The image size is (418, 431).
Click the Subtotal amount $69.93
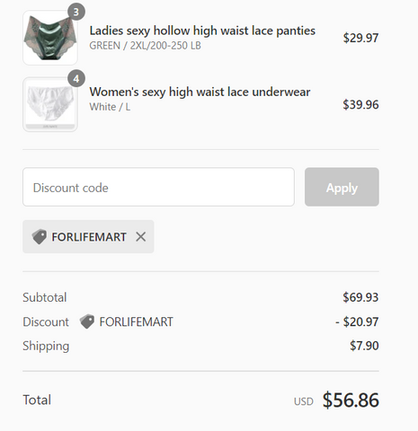tap(360, 297)
